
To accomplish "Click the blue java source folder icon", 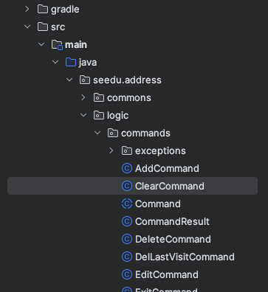I will point(71,62).
